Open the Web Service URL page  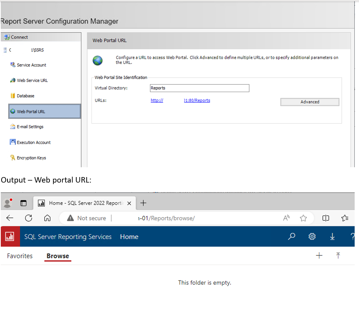pos(32,80)
